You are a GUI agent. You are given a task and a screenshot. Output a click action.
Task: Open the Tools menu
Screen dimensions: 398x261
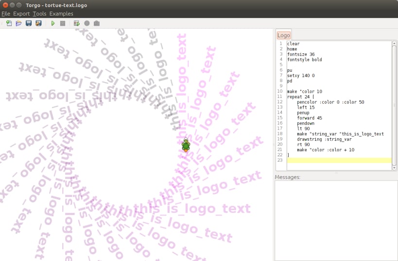click(x=39, y=14)
